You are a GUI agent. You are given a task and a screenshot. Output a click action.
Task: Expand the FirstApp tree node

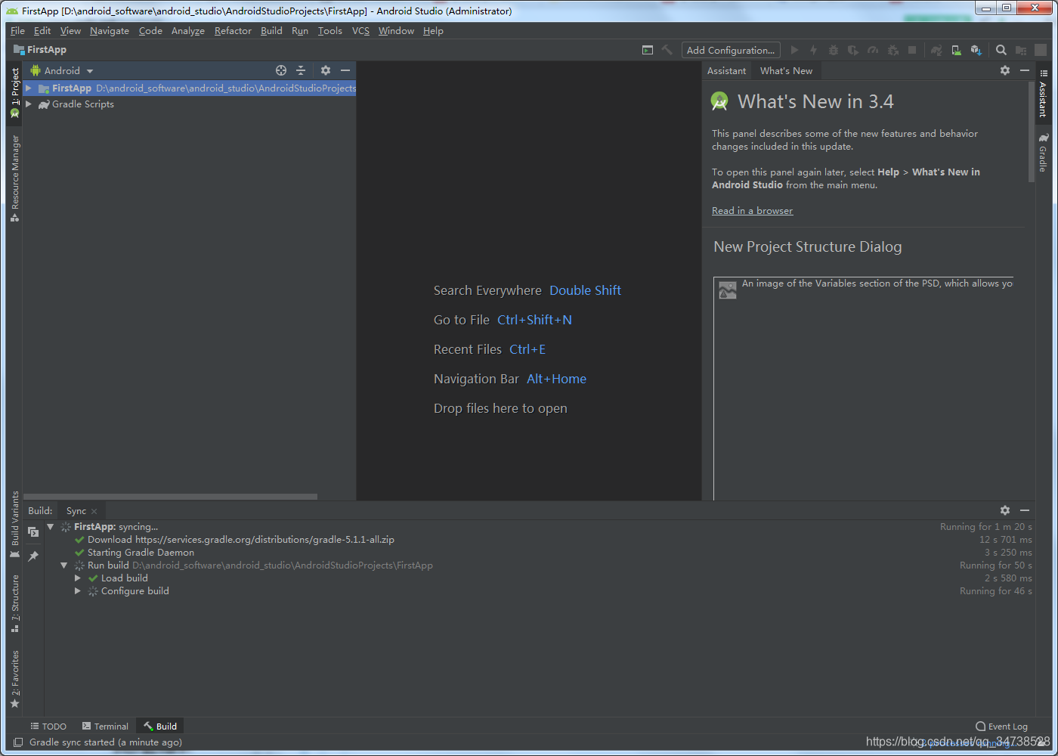29,88
